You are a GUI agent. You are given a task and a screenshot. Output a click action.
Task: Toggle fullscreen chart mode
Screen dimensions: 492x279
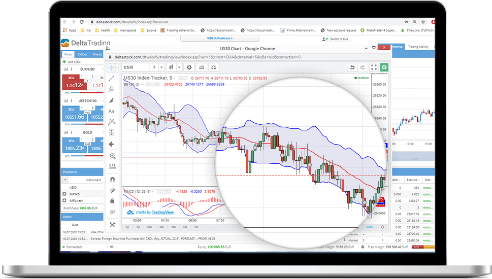click(374, 67)
